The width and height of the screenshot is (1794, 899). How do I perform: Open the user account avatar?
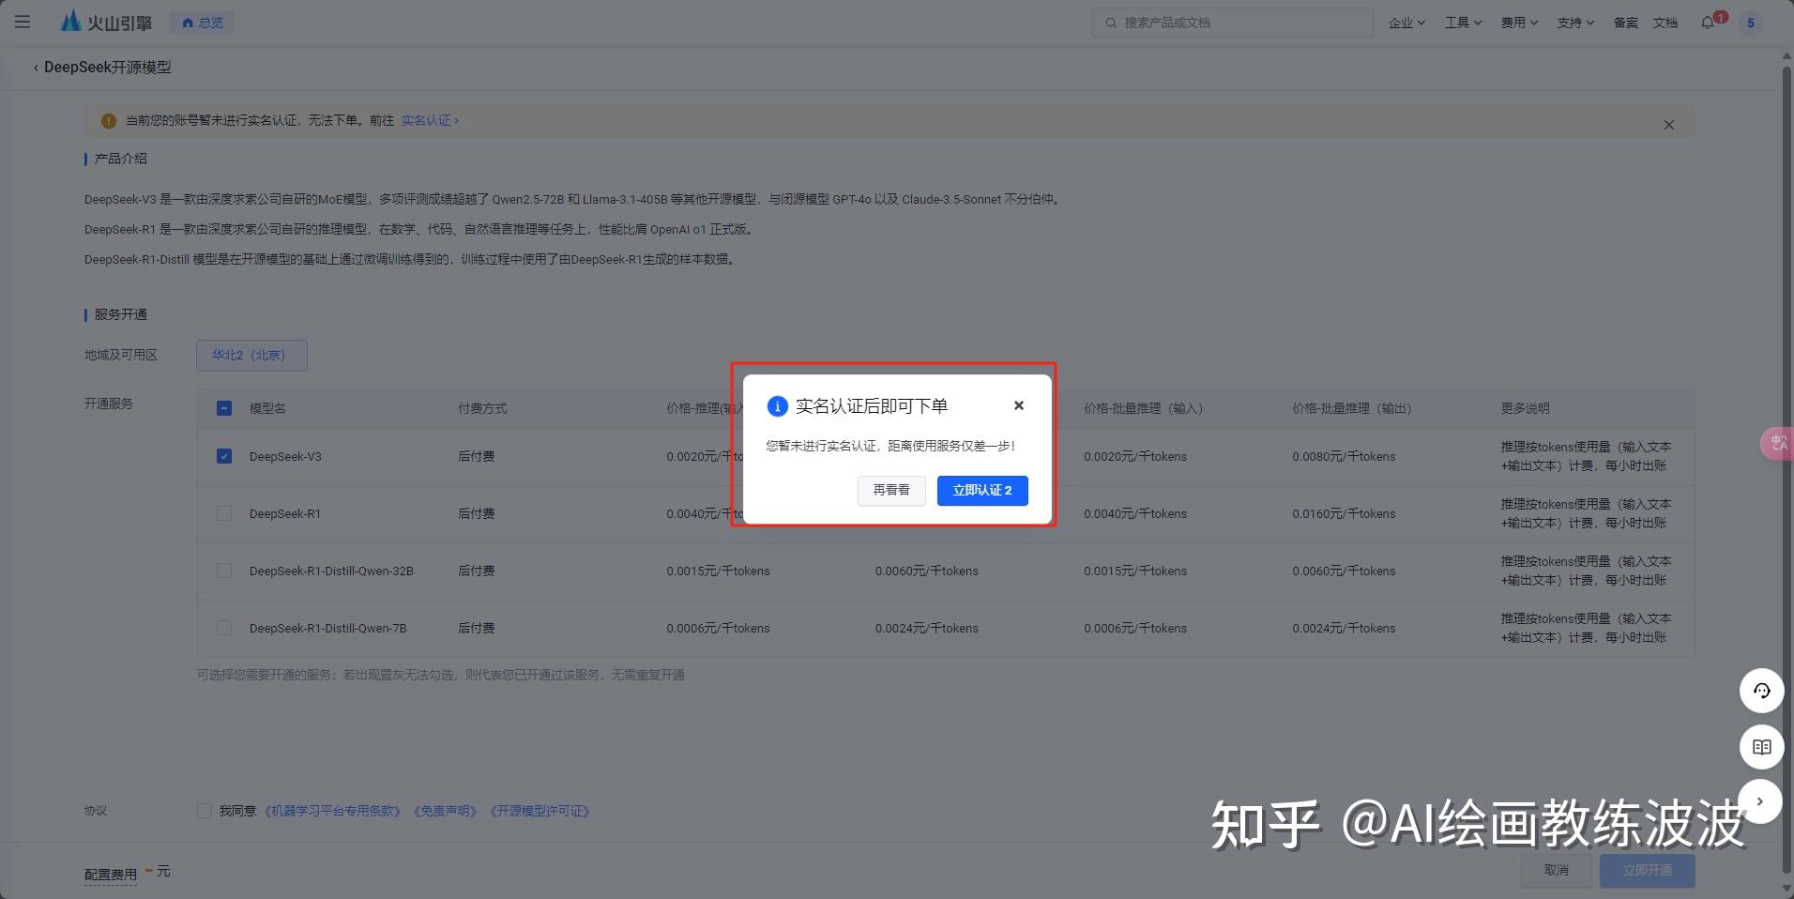click(1750, 23)
